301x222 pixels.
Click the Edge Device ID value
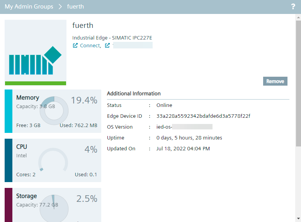coord(203,116)
